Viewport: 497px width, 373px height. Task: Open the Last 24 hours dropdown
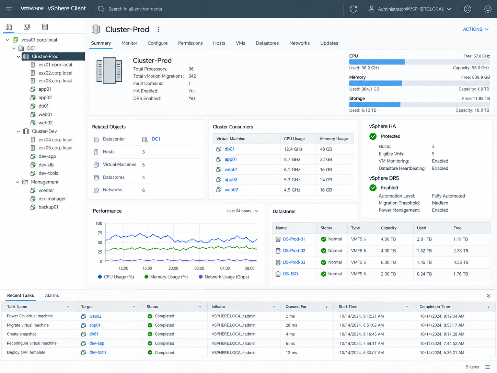[x=243, y=211]
